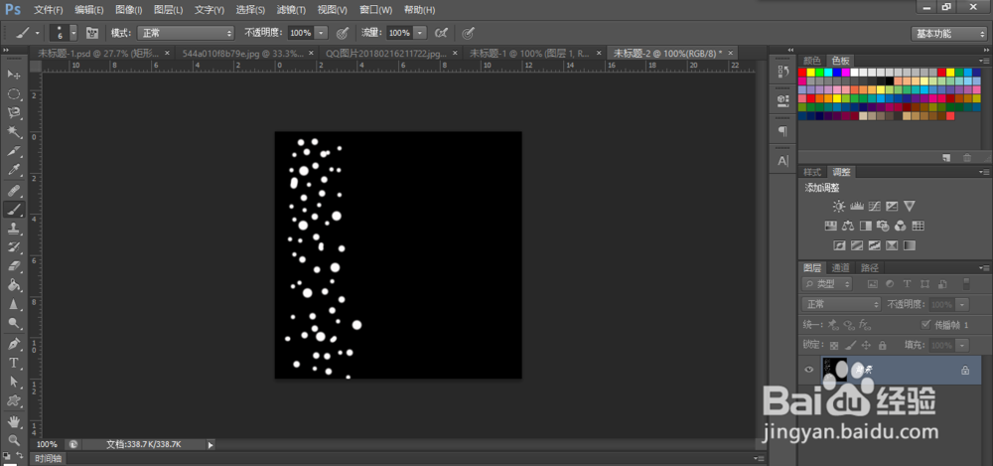Open the History panel icon
This screenshot has width=993, height=466.
pos(782,73)
